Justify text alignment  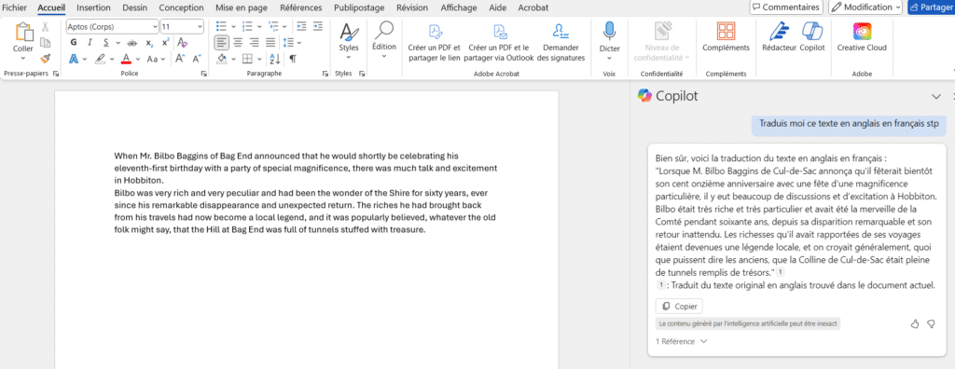pos(271,43)
